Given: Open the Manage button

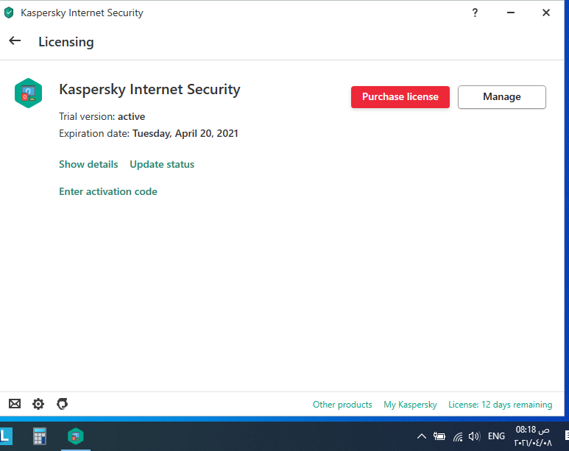Looking at the screenshot, I should click(x=501, y=97).
